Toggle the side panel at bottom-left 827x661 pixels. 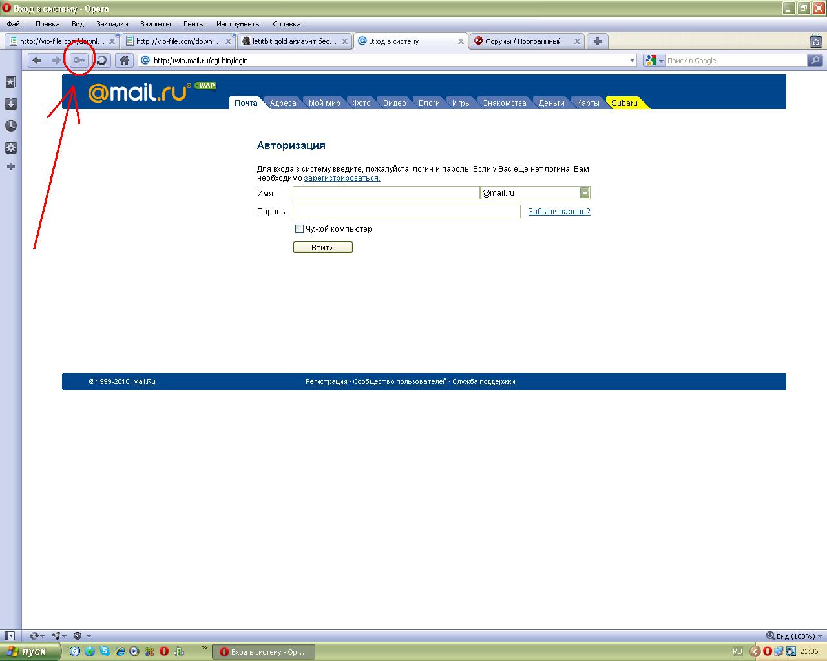[10, 636]
